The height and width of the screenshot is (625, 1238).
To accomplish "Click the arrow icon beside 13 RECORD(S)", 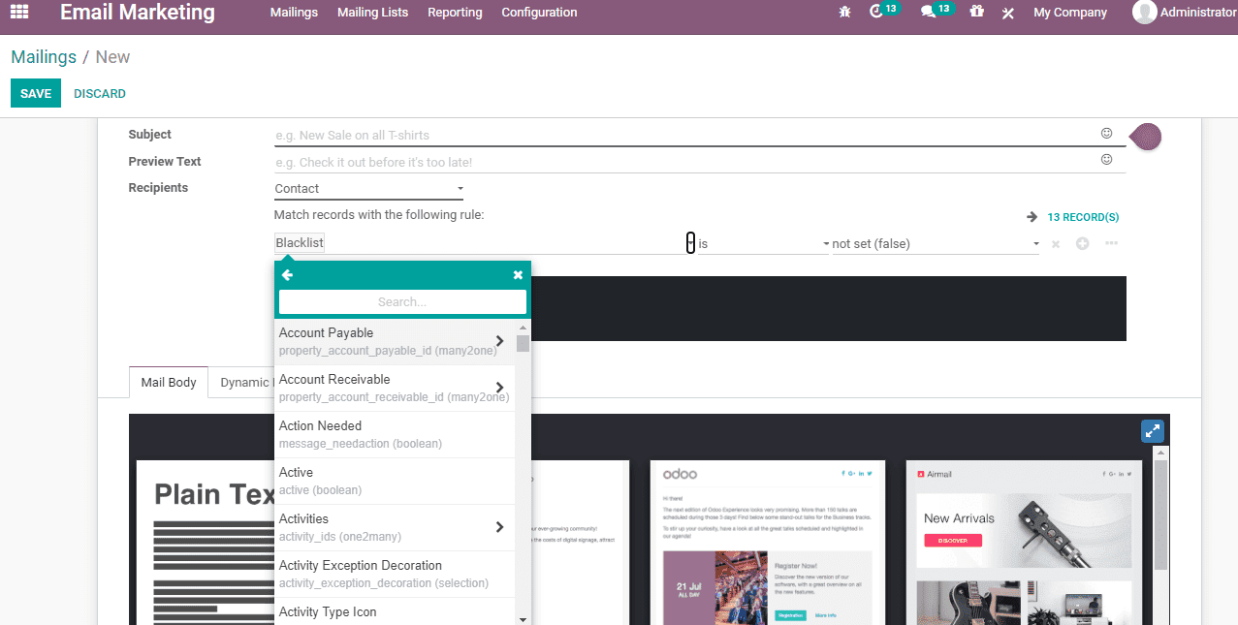I will 1032,217.
